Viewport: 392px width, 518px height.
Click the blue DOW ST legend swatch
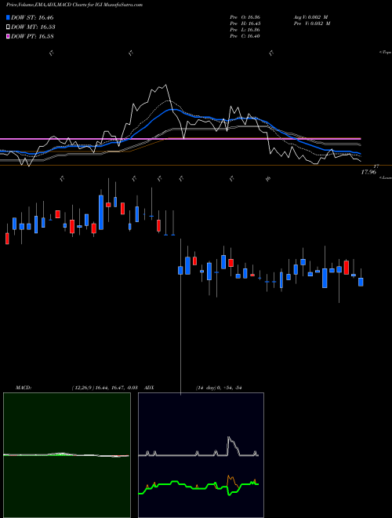coord(8,17)
